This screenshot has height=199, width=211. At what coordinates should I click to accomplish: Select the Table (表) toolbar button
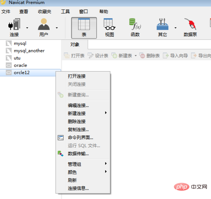pyautogui.click(x=84, y=28)
